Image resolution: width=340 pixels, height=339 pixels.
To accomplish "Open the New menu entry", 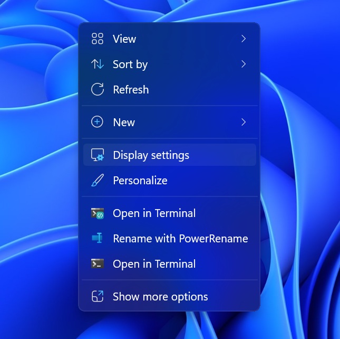I will pos(170,122).
